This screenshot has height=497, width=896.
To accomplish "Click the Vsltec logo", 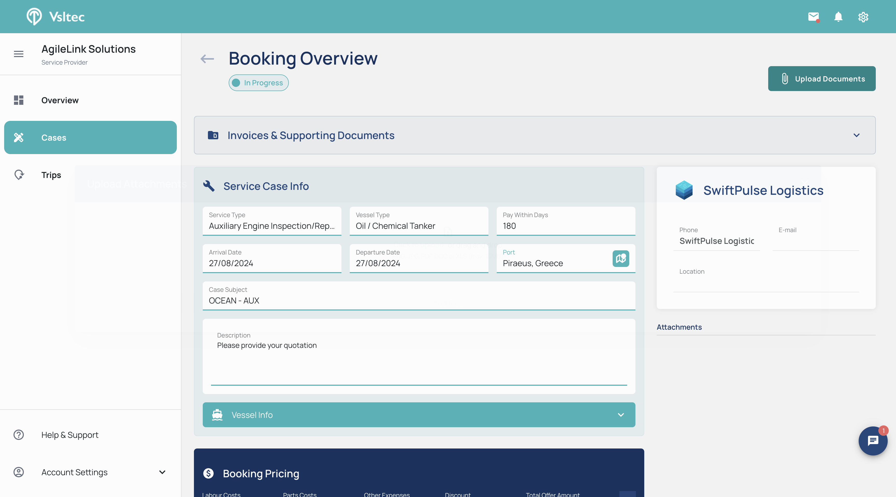I will pyautogui.click(x=56, y=16).
